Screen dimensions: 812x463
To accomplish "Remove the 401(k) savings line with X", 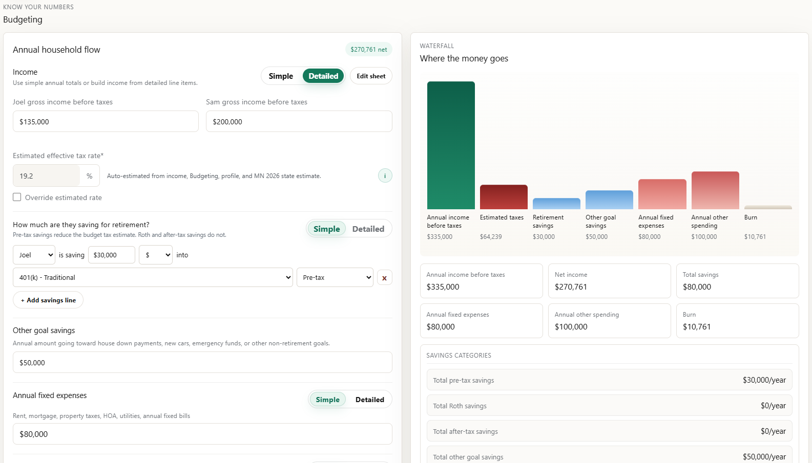I will (x=384, y=278).
